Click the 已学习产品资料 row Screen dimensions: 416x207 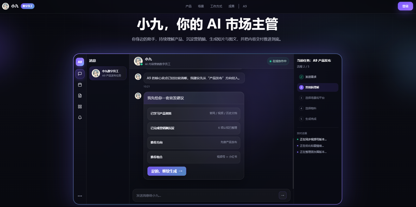pyautogui.click(x=194, y=113)
